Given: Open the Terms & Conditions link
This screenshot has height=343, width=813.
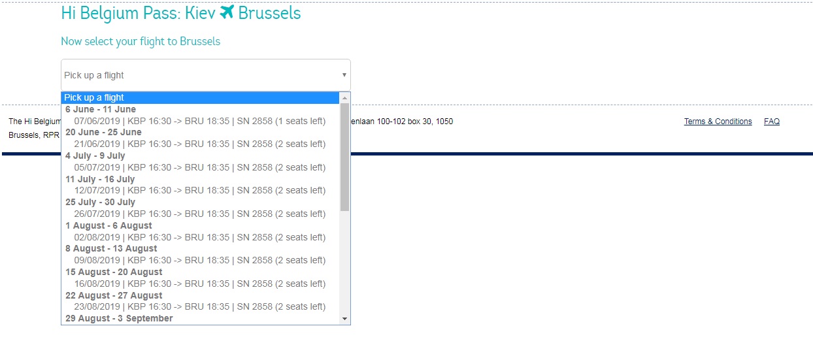Looking at the screenshot, I should [x=718, y=122].
